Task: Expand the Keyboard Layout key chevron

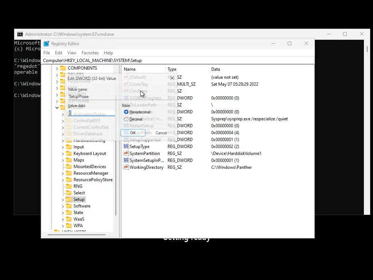Action: (x=63, y=153)
